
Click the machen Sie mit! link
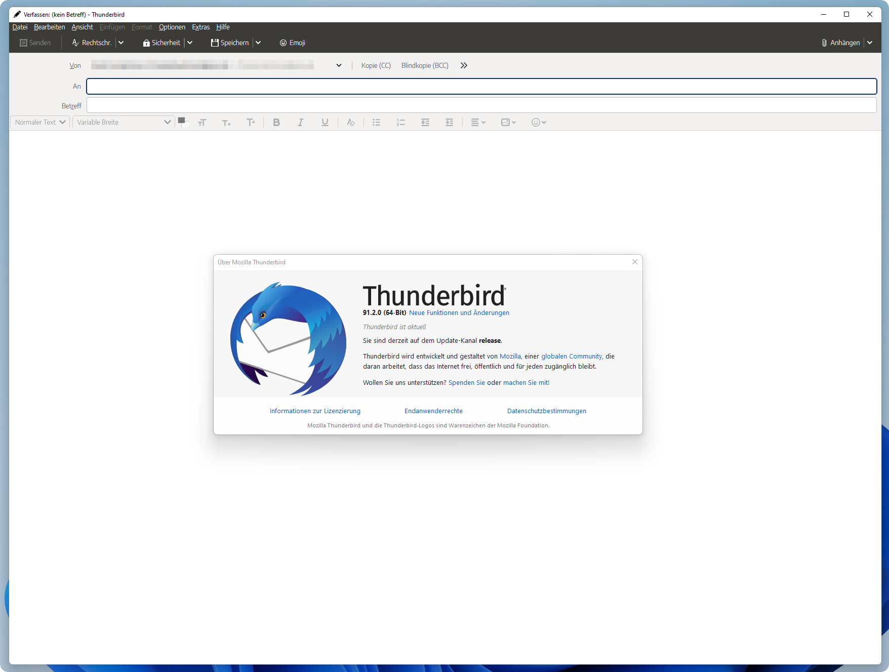(527, 383)
